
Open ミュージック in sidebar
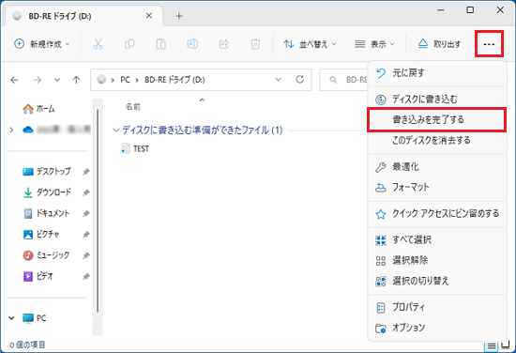(x=46, y=255)
